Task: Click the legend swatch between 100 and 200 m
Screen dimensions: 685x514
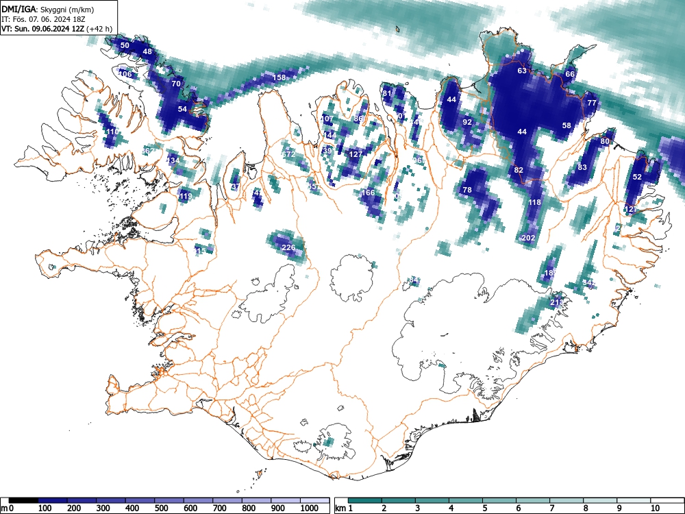Action: click(x=53, y=500)
